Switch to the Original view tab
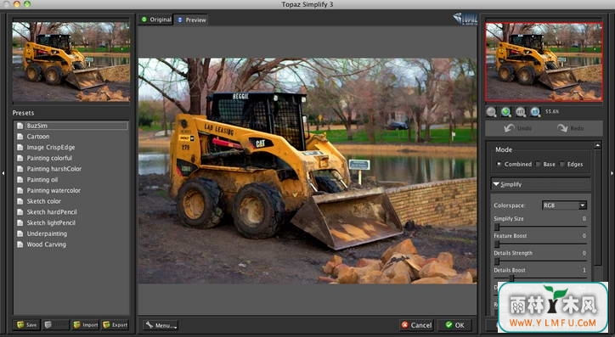 [x=155, y=20]
